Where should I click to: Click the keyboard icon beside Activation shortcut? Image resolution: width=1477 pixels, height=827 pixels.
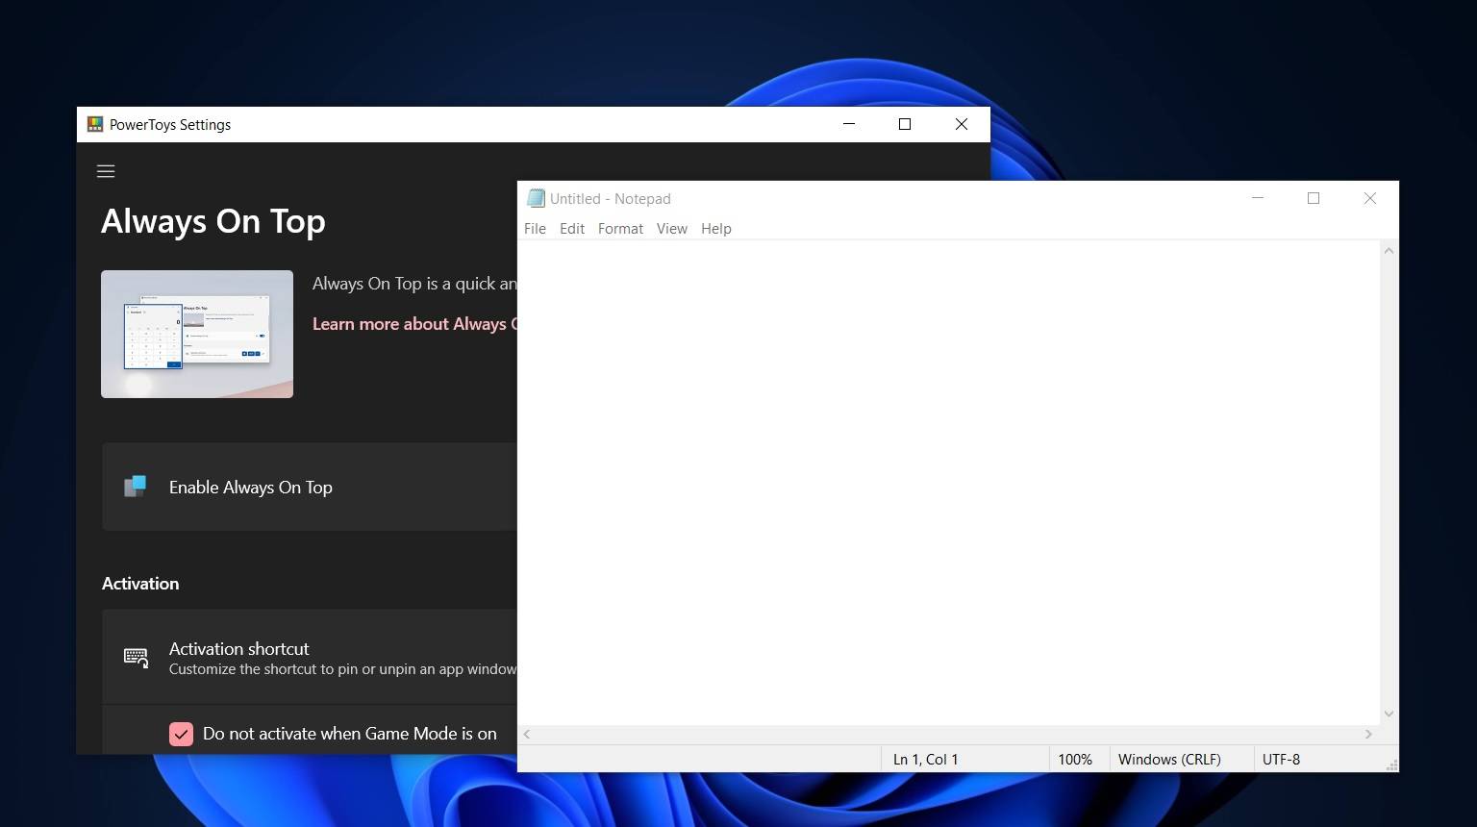136,658
